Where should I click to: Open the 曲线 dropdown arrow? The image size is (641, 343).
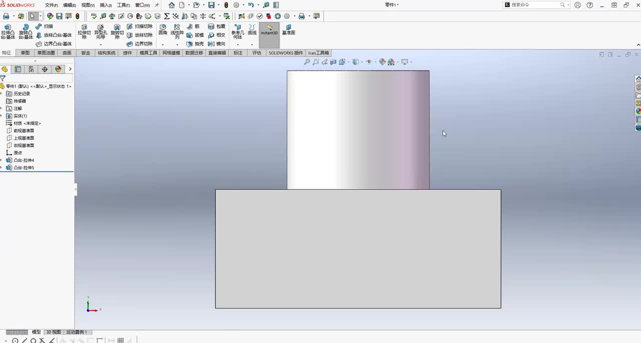pos(252,44)
